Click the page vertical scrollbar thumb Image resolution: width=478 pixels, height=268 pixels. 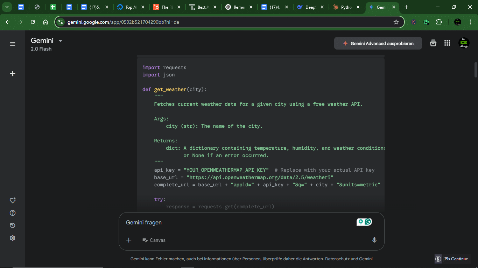(x=476, y=69)
